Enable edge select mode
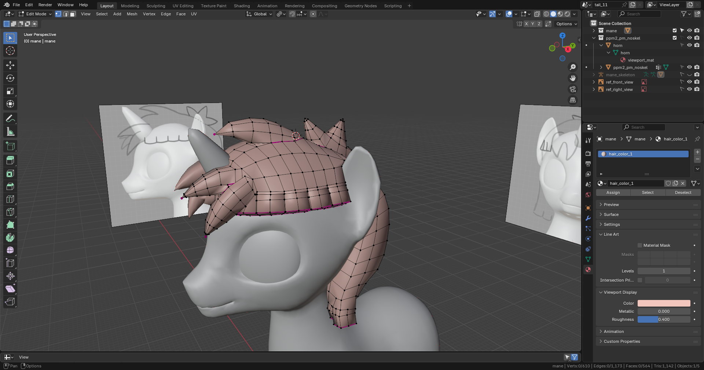Screen dimensions: 704x370 66,14
